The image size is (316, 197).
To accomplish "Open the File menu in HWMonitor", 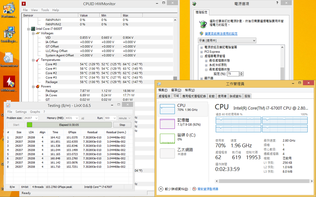I will 25,10.
